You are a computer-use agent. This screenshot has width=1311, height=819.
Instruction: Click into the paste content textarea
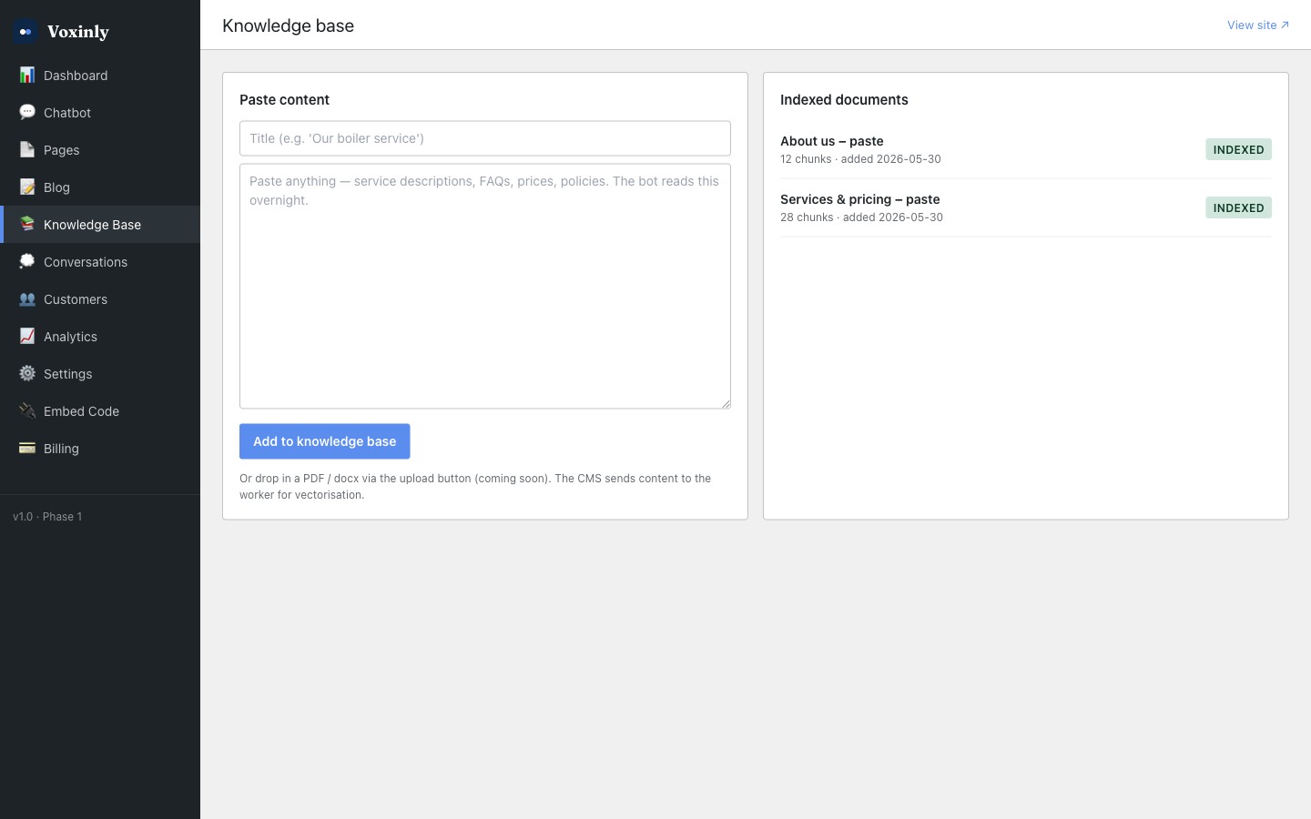pos(485,286)
